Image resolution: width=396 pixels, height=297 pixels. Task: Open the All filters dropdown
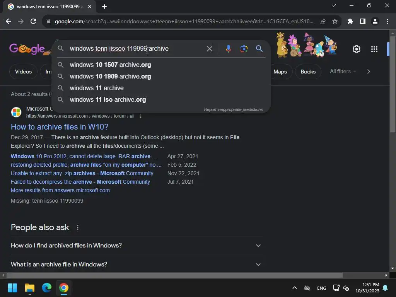click(x=343, y=71)
